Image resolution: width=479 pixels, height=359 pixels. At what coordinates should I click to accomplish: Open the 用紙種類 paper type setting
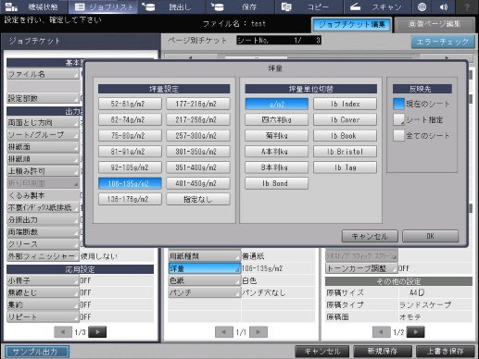(x=205, y=256)
